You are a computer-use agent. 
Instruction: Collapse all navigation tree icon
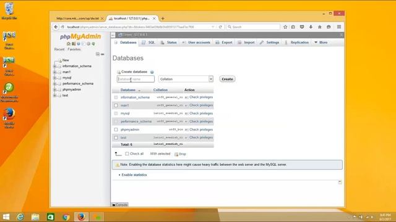[x=98, y=54]
